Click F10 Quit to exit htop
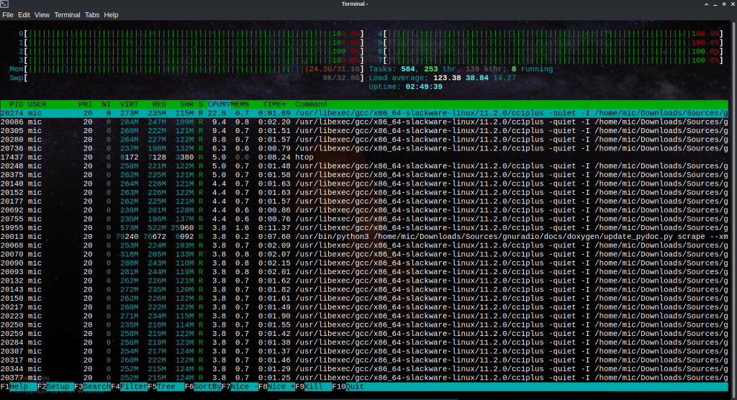This screenshot has height=400, width=737. 354,386
